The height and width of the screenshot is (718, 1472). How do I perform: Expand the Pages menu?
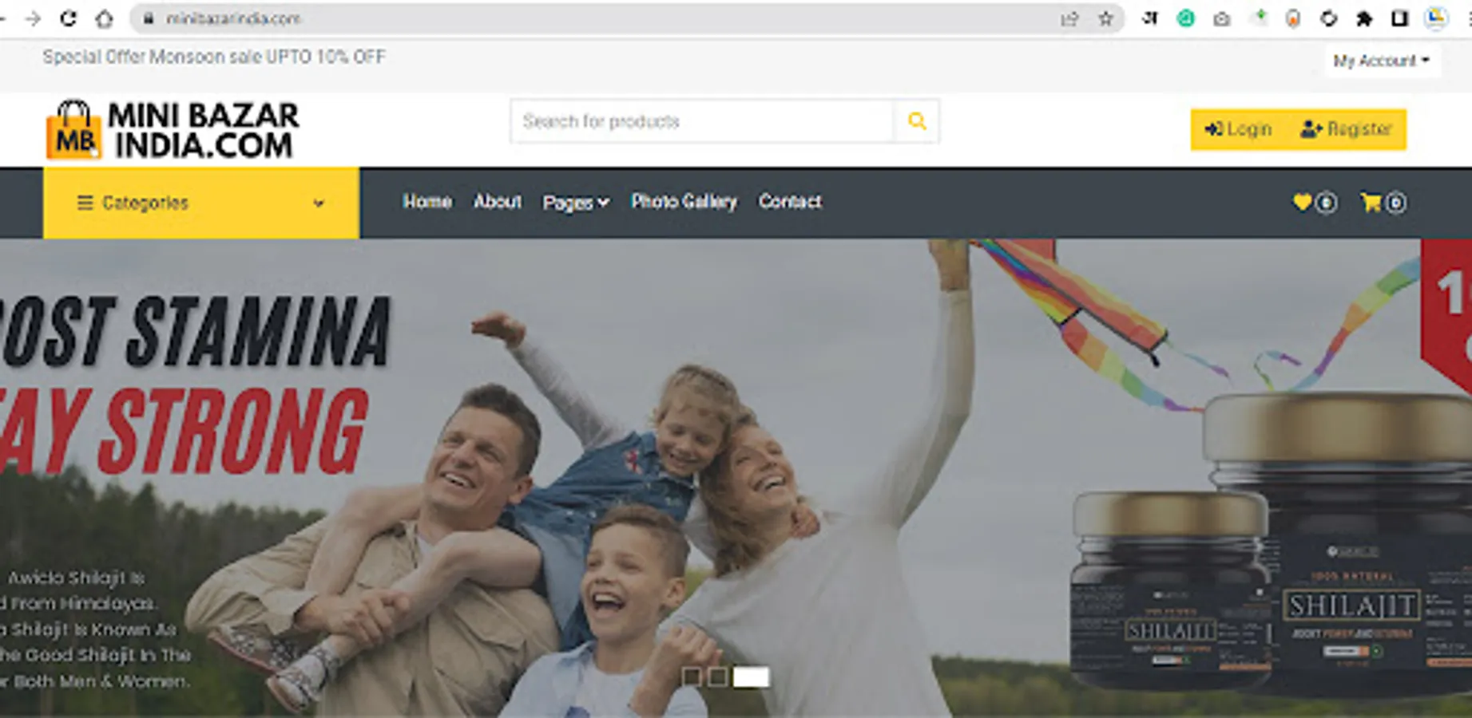tap(576, 203)
